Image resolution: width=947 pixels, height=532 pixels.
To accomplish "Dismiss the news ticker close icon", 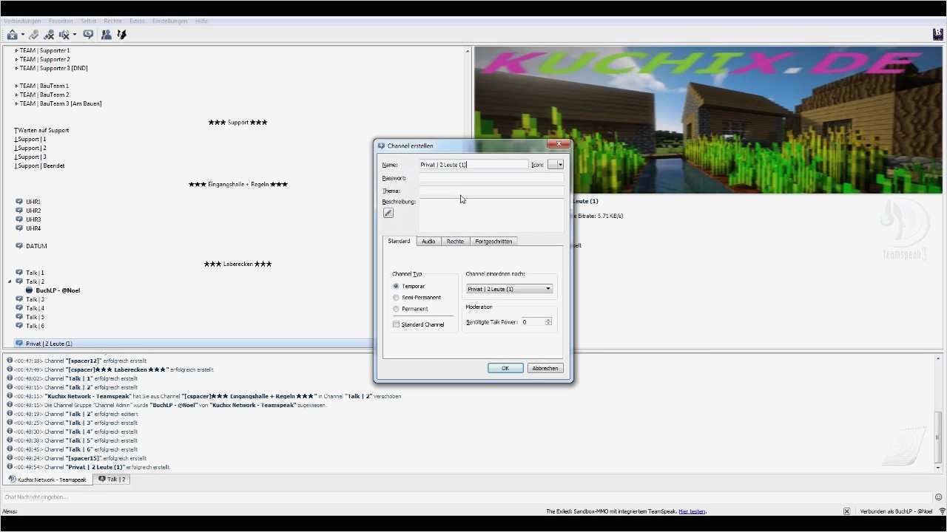I will [847, 511].
